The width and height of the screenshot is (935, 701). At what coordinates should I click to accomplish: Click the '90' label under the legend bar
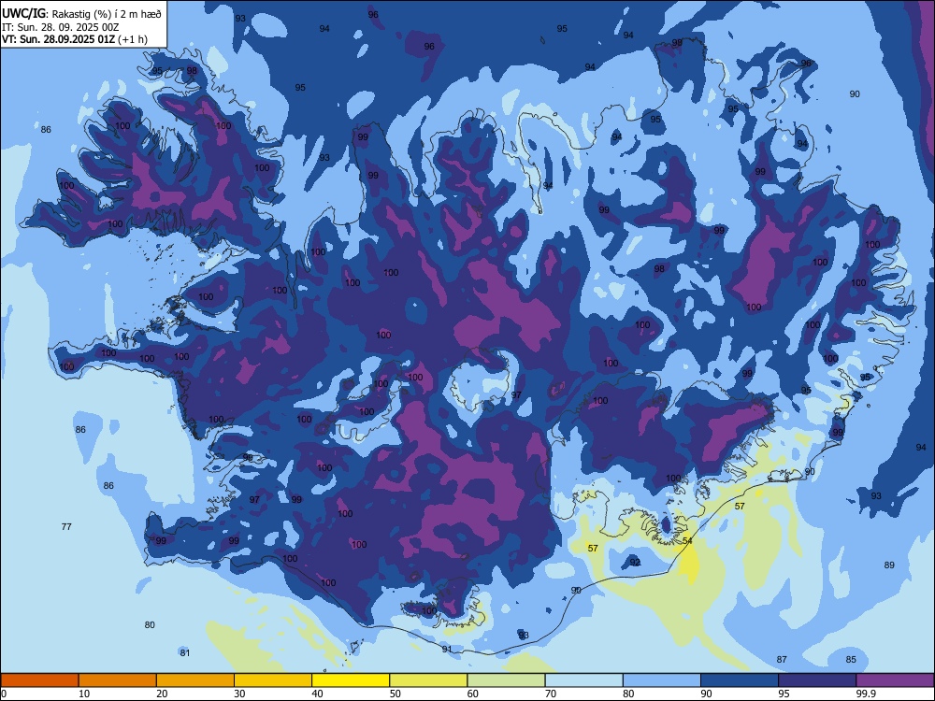click(x=706, y=694)
